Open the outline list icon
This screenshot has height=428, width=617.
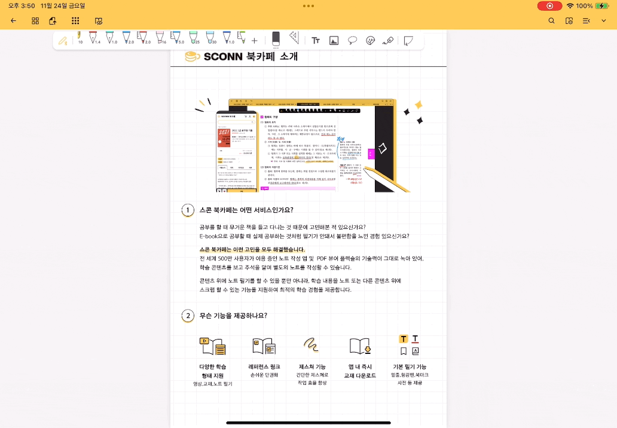(586, 21)
